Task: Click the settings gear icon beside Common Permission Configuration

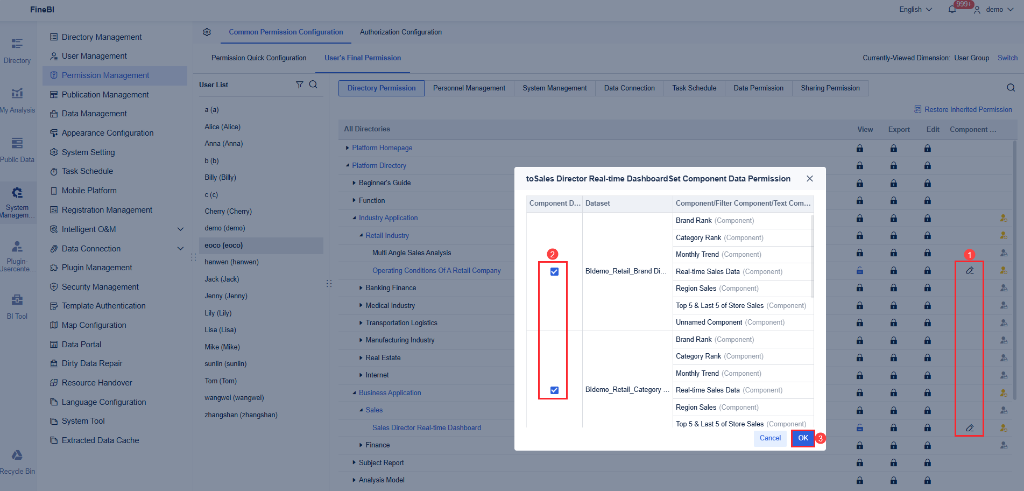Action: (x=207, y=32)
